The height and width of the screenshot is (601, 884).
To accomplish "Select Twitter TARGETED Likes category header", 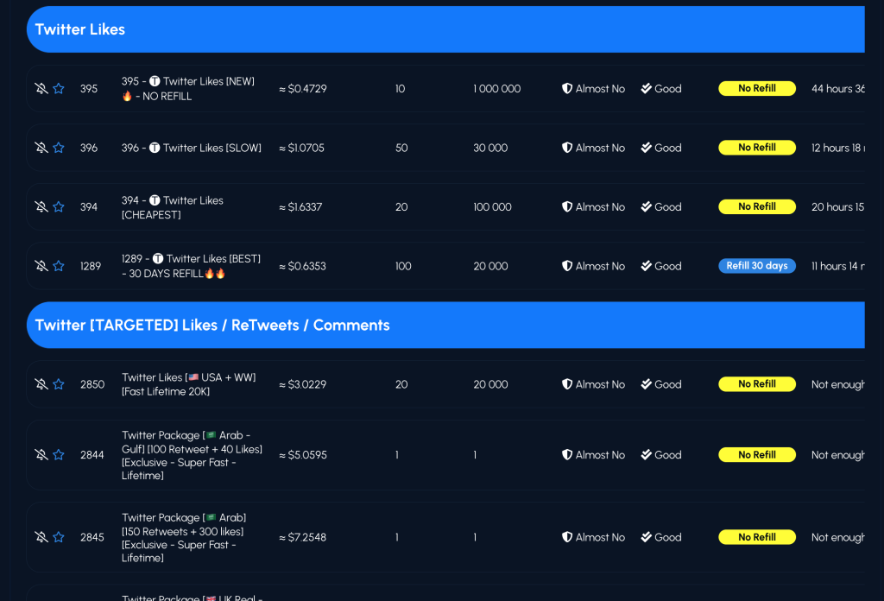I will click(x=445, y=326).
